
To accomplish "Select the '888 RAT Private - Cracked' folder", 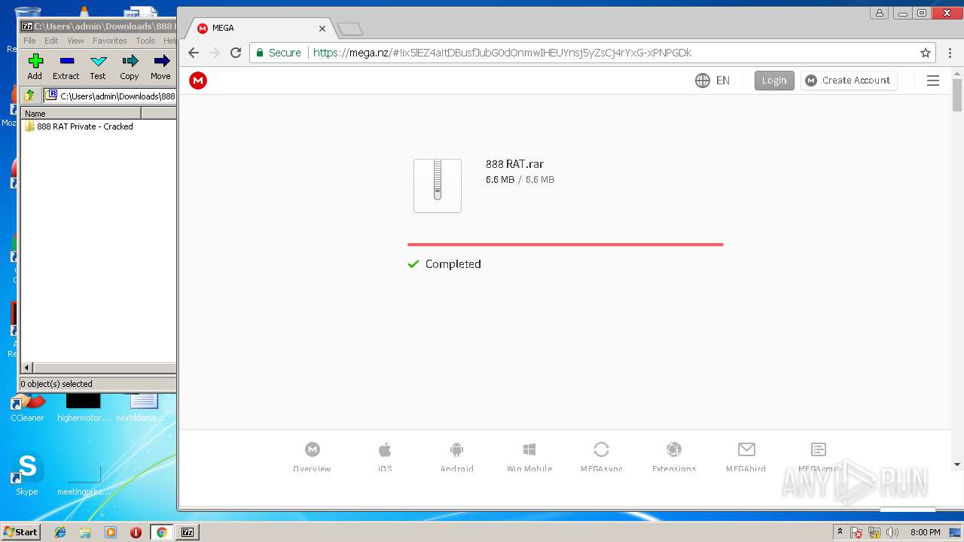I will tap(78, 126).
